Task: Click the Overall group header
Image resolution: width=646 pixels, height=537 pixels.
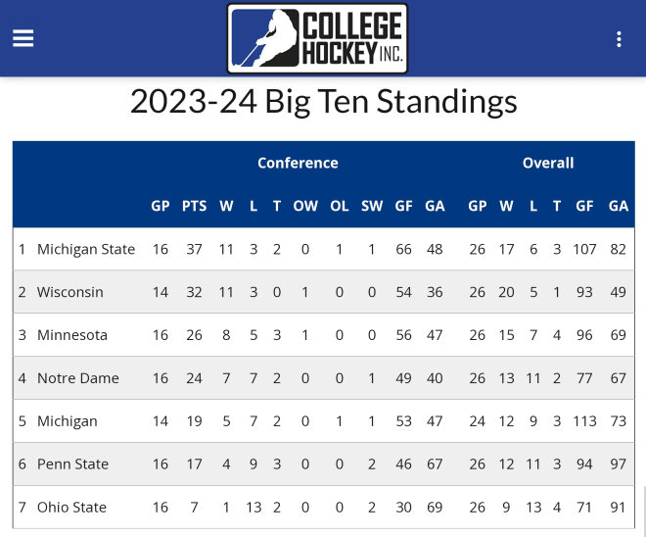Action: pyautogui.click(x=548, y=163)
